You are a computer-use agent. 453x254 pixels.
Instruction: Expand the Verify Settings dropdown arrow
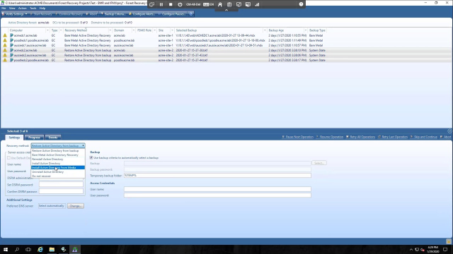pos(26,14)
